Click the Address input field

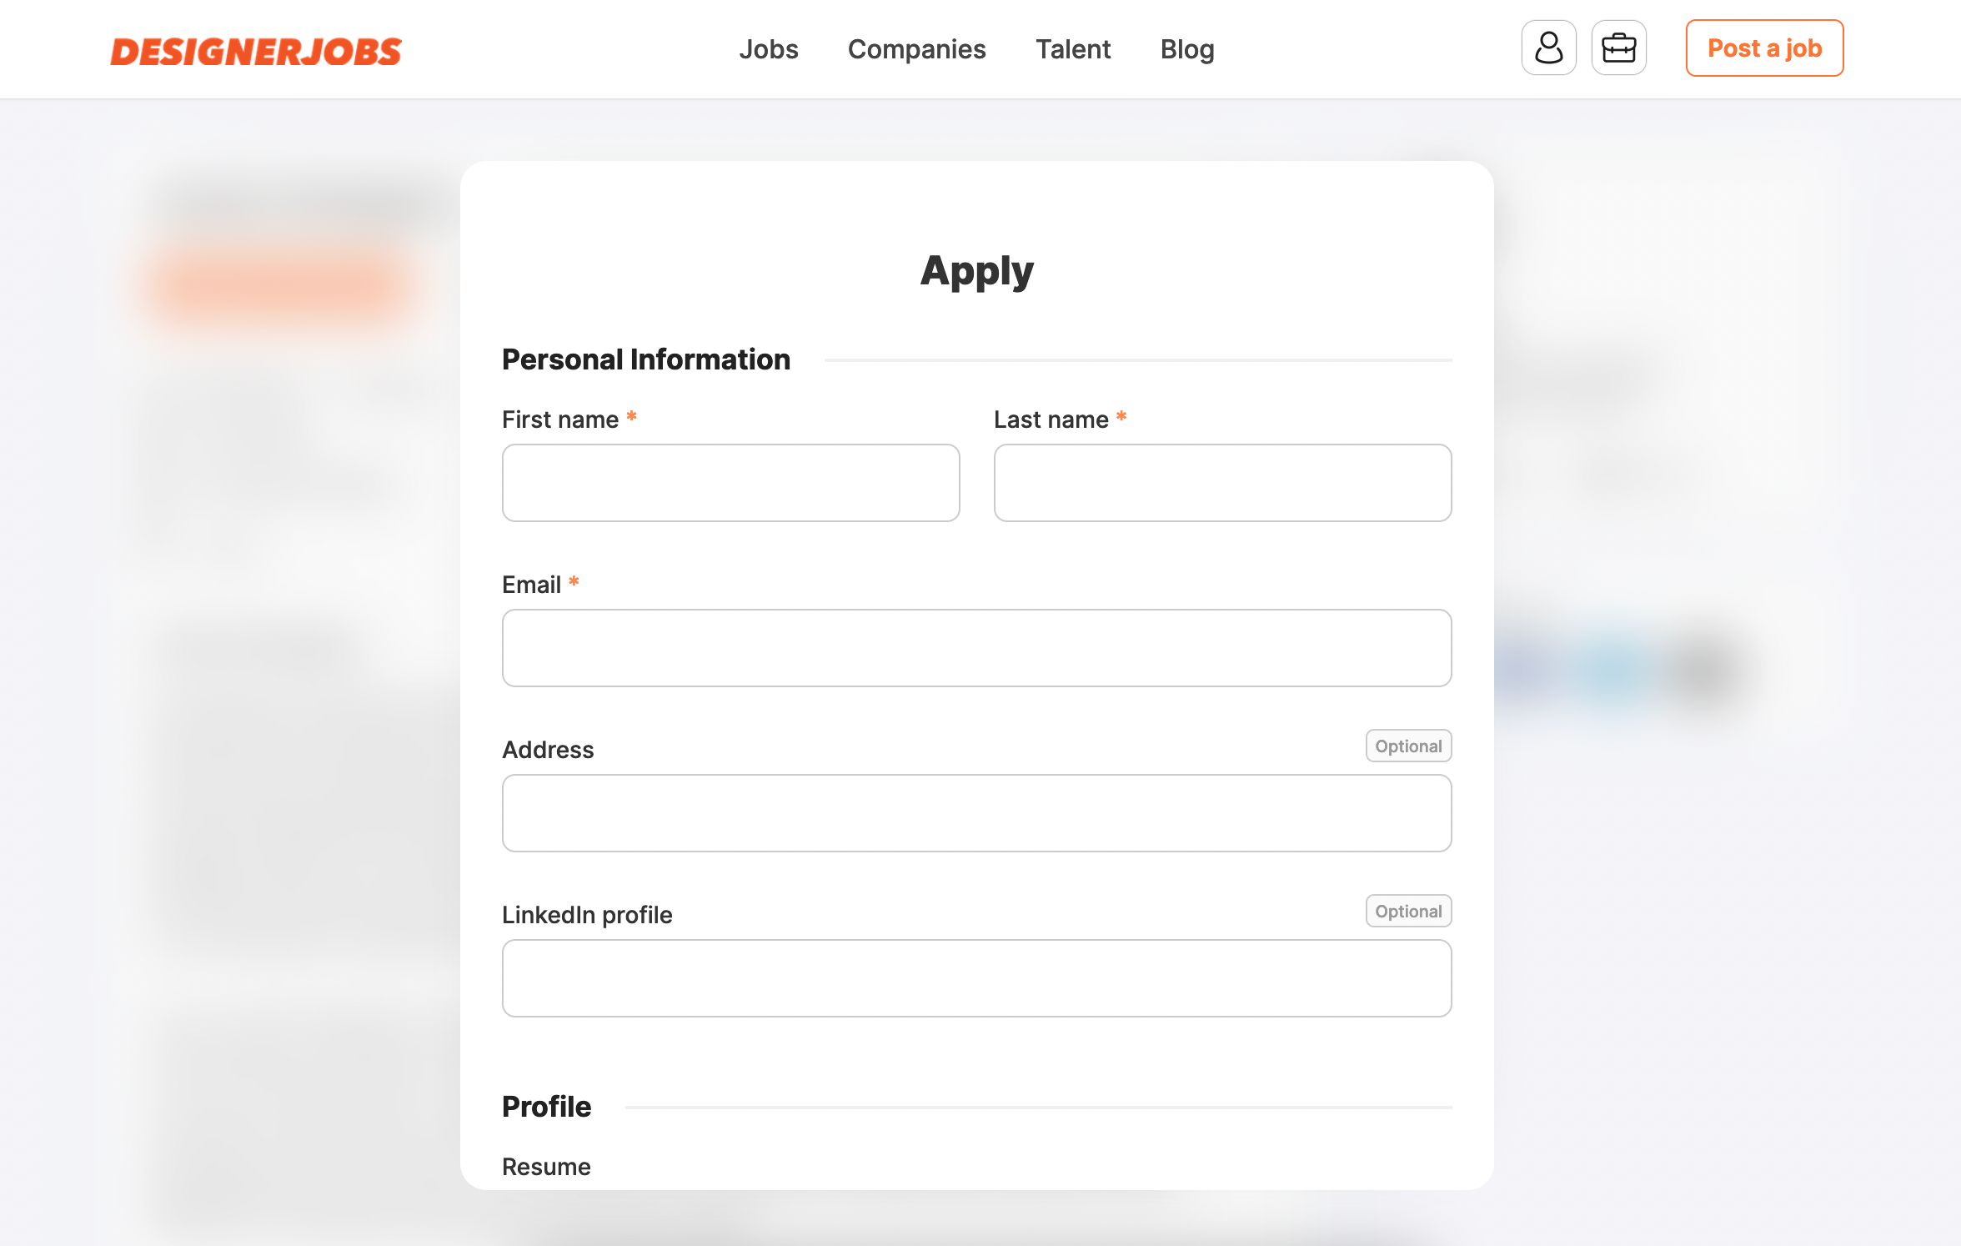976,813
